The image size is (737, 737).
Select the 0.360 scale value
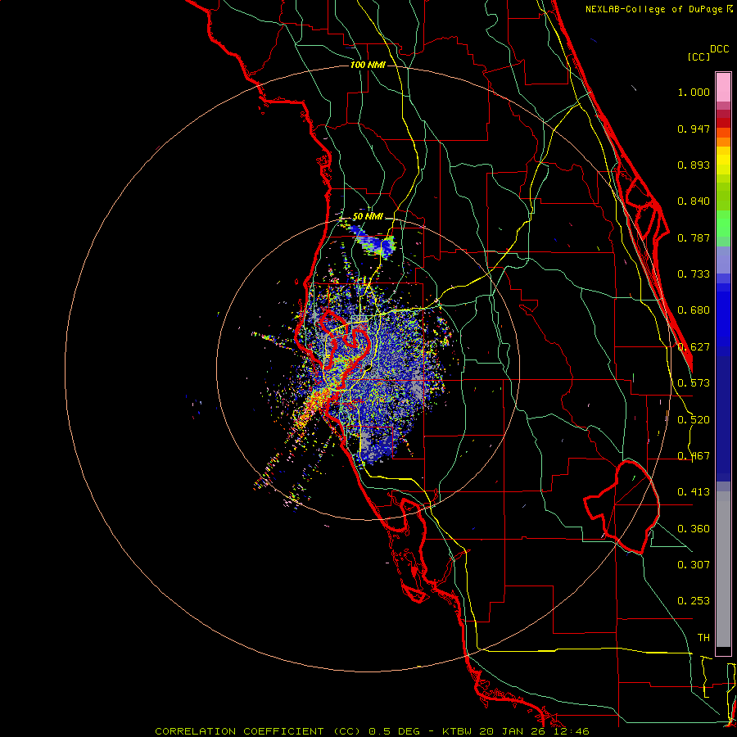[x=694, y=529]
